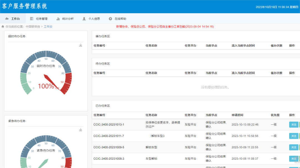Click 关注 for task CCIC-3400-20231011-7
Viewport: 300px width, 168px height.
(x=294, y=136)
